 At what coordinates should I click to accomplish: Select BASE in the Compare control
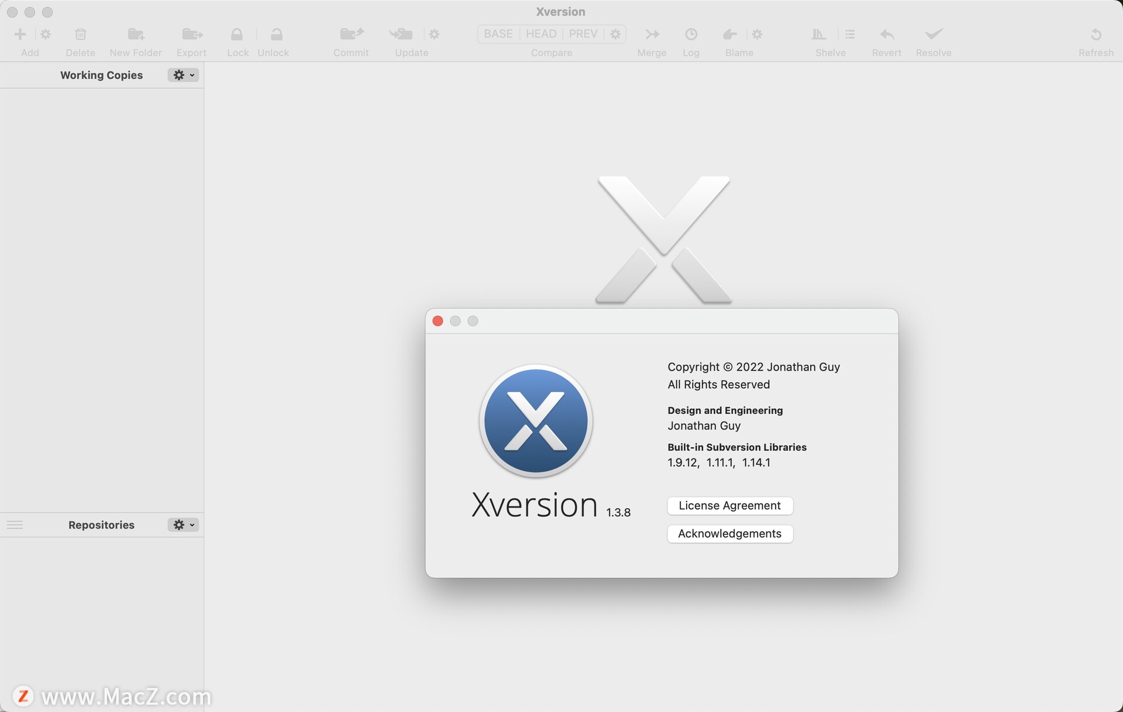tap(498, 34)
